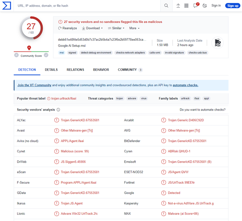
Task: Click the search magnifier icon
Action: 166,6
